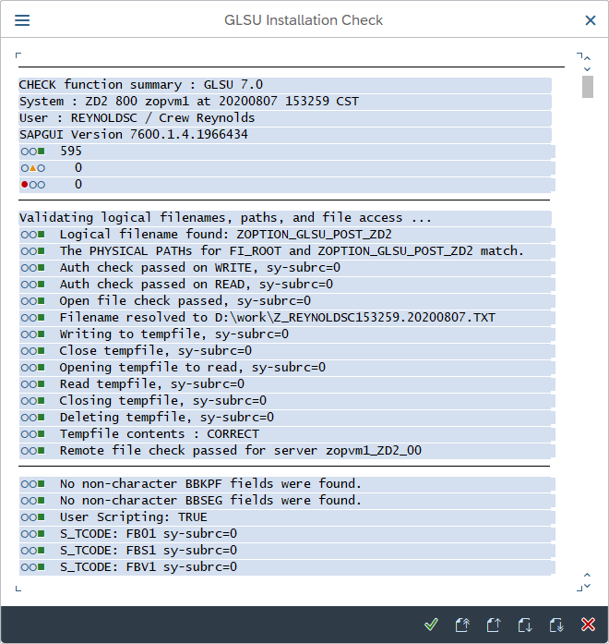Click the status icon for Logical filename found

(33, 235)
